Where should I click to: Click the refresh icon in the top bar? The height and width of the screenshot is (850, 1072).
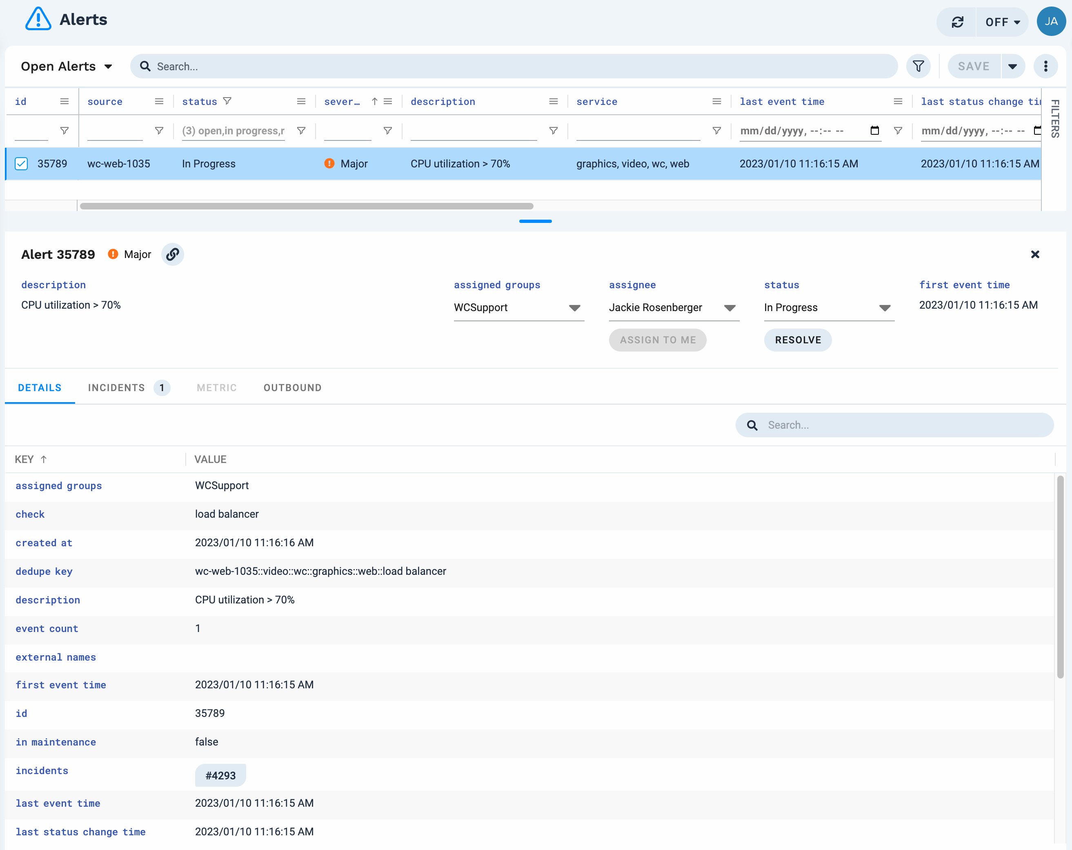click(957, 22)
